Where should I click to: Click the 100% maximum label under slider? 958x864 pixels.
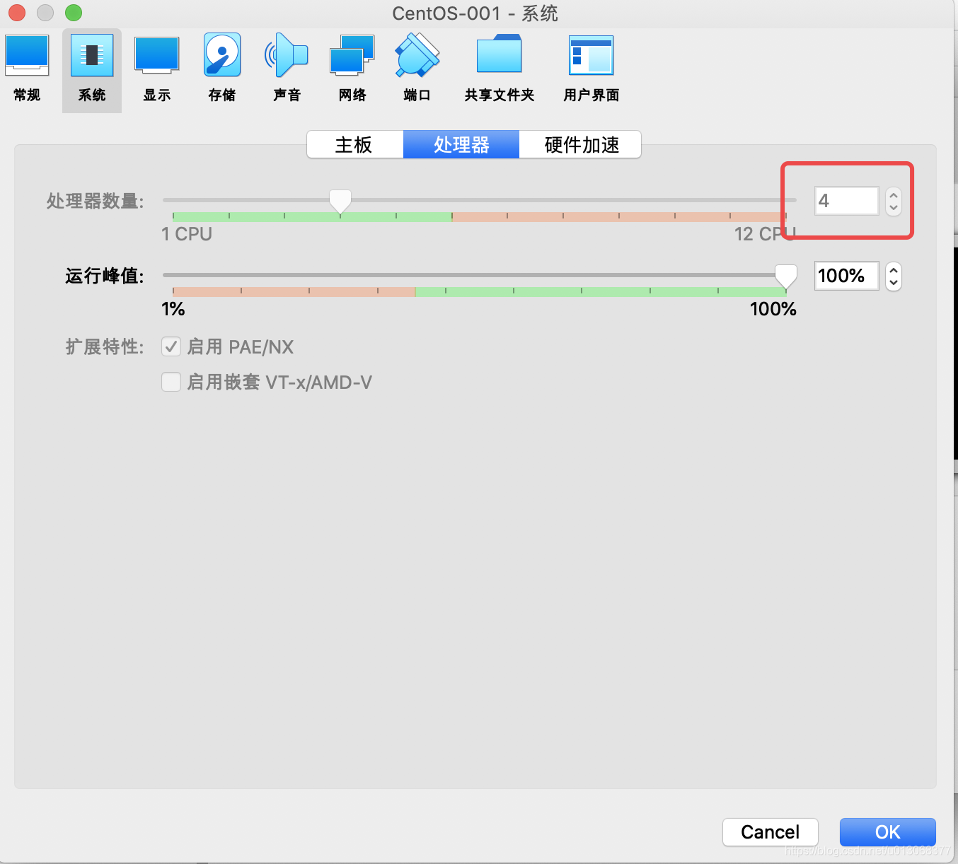773,309
